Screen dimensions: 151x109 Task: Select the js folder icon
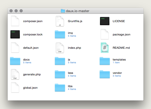pos(60,61)
